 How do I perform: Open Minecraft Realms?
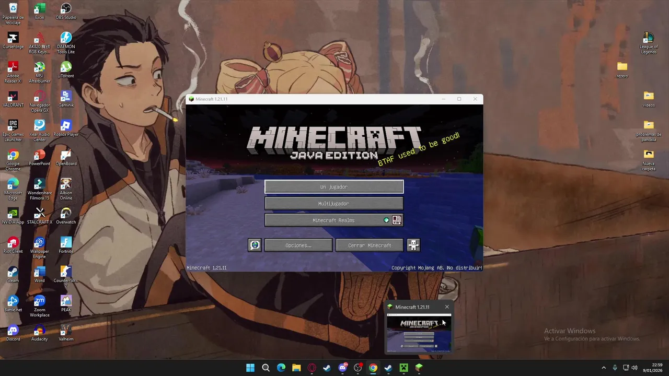coord(334,220)
